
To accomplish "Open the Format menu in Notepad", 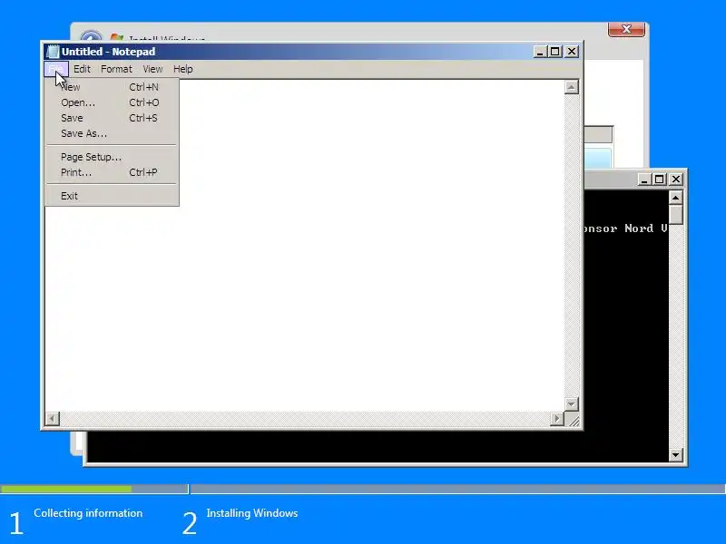I will click(116, 69).
